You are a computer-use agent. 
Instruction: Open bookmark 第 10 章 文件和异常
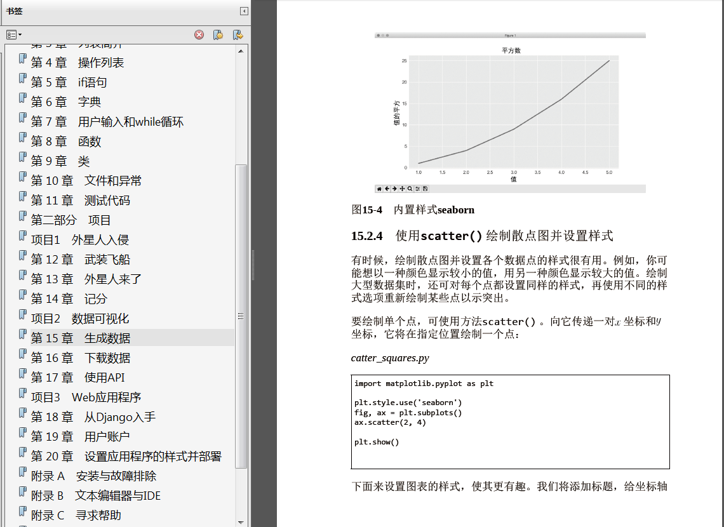(86, 180)
